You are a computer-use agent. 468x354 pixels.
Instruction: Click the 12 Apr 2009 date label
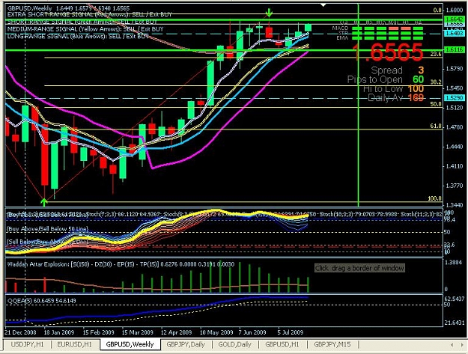click(x=176, y=332)
